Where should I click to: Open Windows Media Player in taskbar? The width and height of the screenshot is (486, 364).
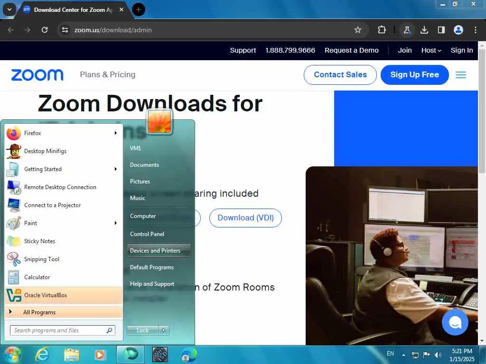(100, 355)
